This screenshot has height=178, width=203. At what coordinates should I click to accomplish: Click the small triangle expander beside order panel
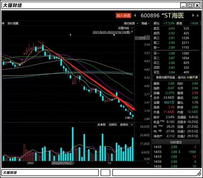(x=151, y=96)
